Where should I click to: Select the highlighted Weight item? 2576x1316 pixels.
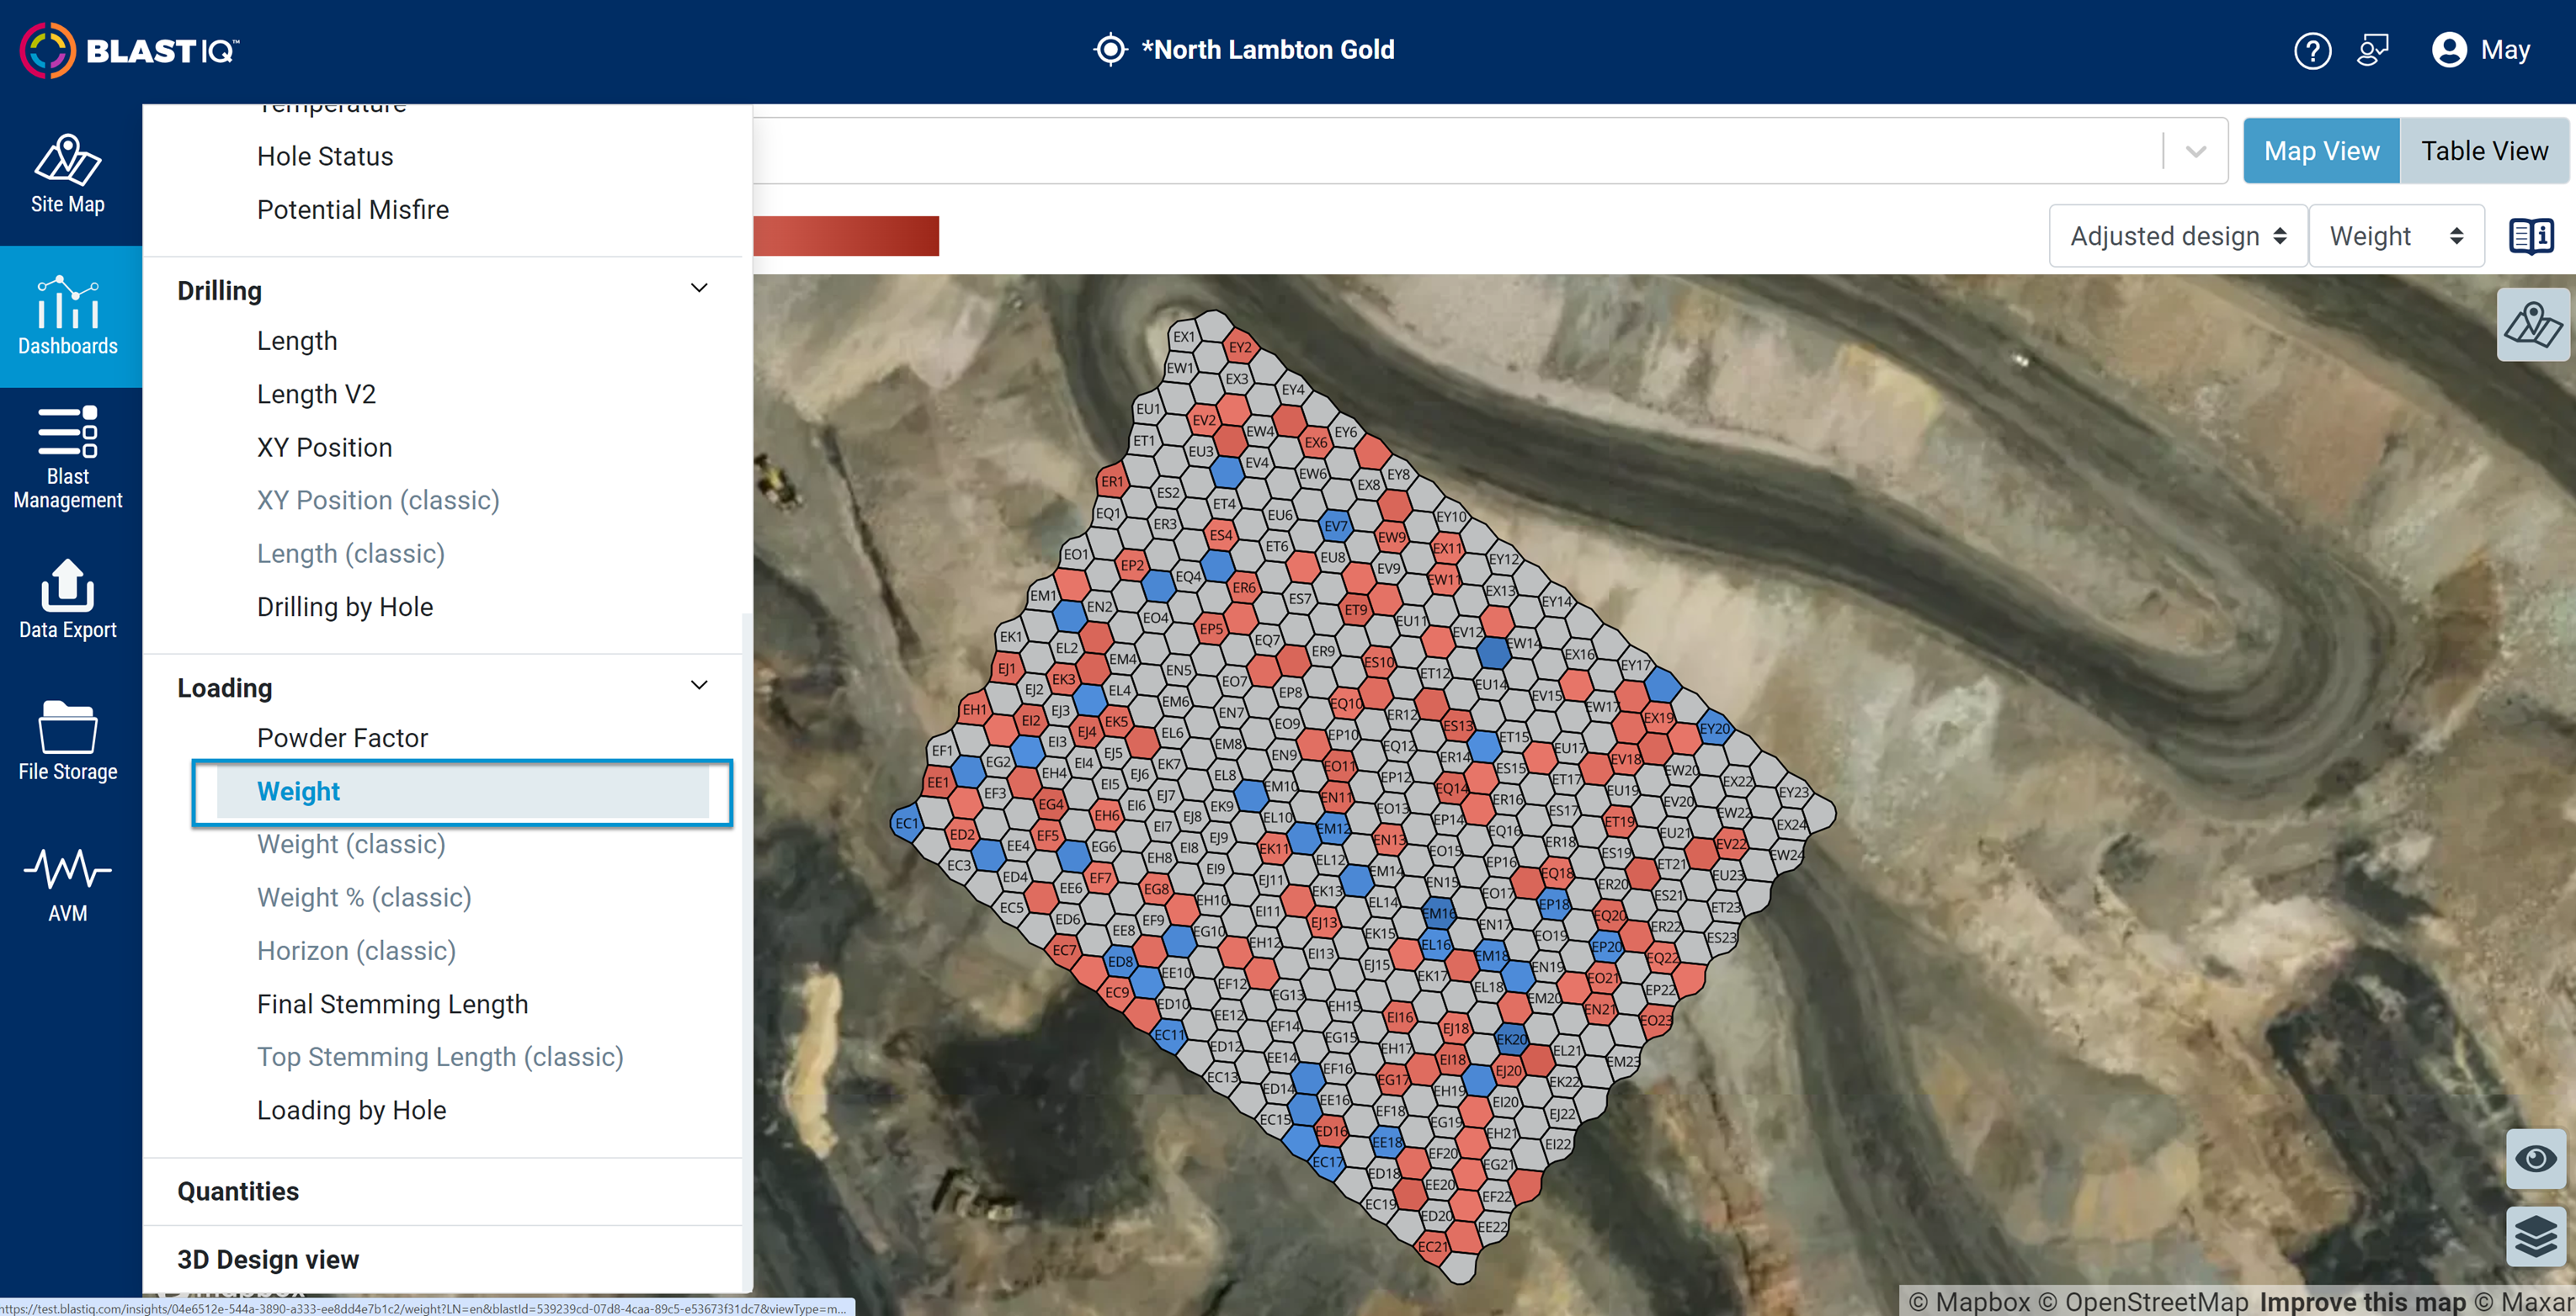point(462,793)
